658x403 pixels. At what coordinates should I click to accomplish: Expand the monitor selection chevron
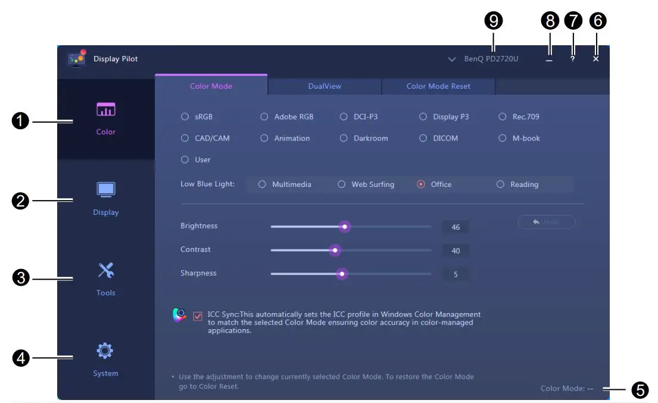tap(451, 59)
